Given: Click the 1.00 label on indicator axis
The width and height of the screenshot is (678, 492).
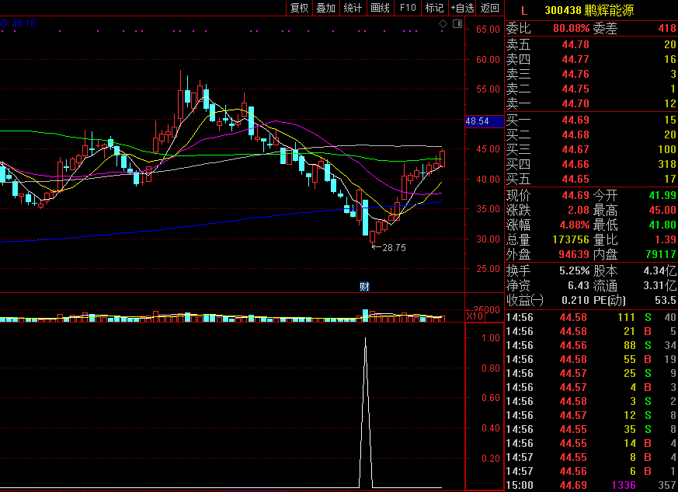Looking at the screenshot, I should [491, 337].
